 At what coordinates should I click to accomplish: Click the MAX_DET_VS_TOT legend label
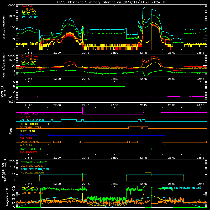point(32,193)
